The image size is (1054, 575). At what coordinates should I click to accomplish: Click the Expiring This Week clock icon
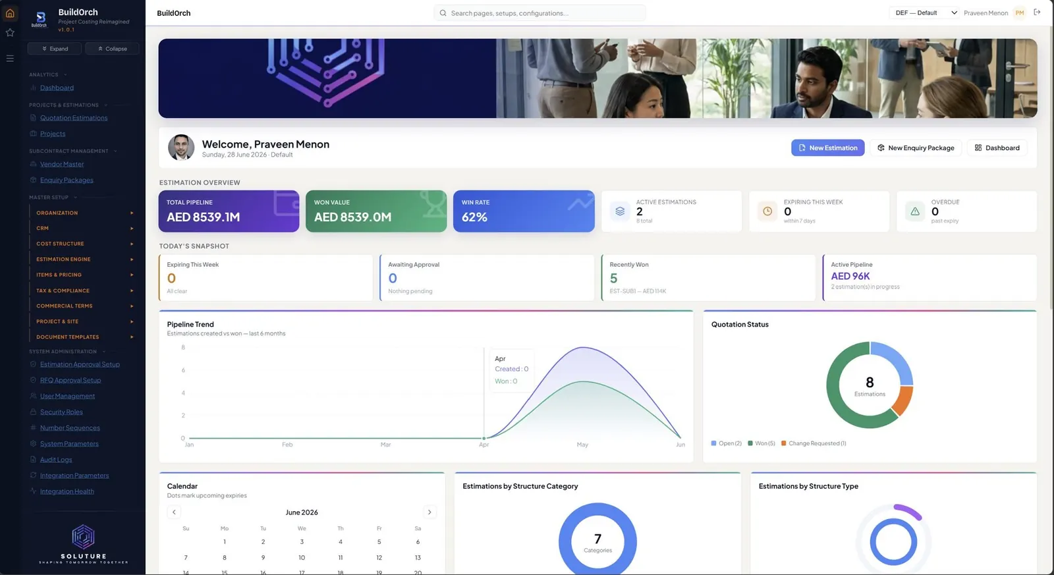tap(767, 211)
